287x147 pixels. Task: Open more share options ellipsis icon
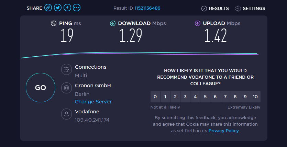(77, 8)
